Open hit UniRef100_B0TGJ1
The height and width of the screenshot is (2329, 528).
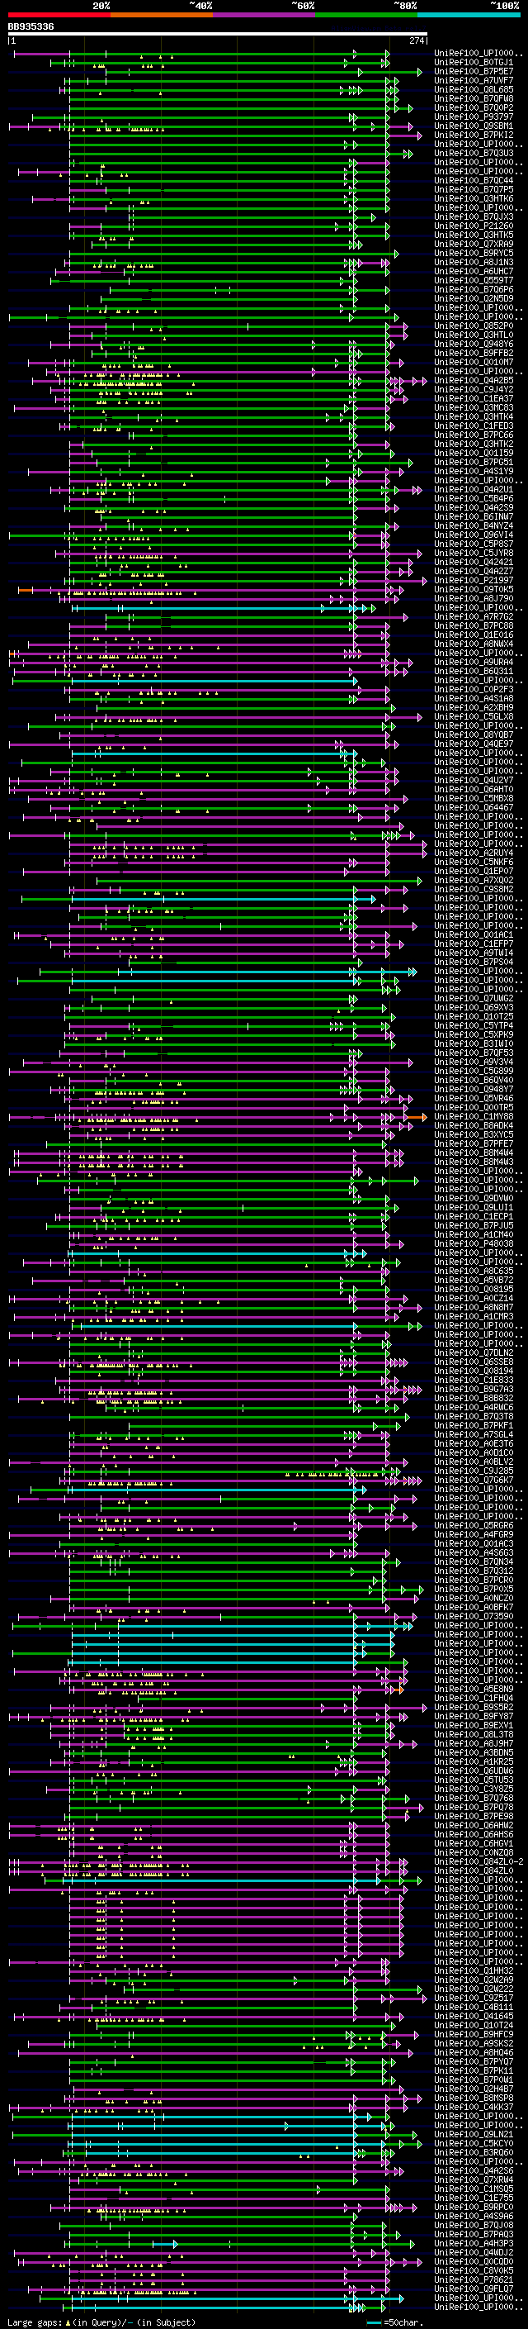point(473,64)
